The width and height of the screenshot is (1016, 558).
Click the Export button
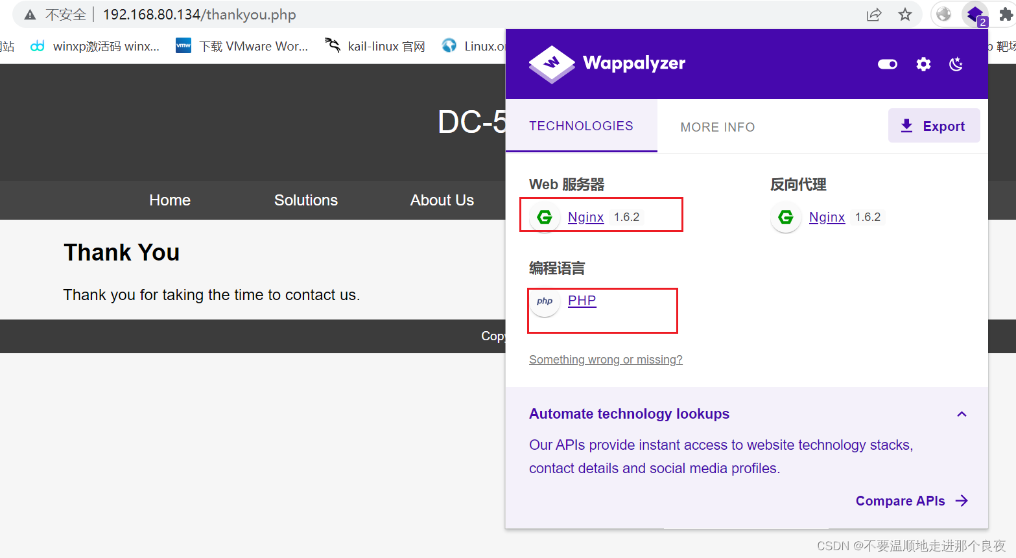click(934, 126)
